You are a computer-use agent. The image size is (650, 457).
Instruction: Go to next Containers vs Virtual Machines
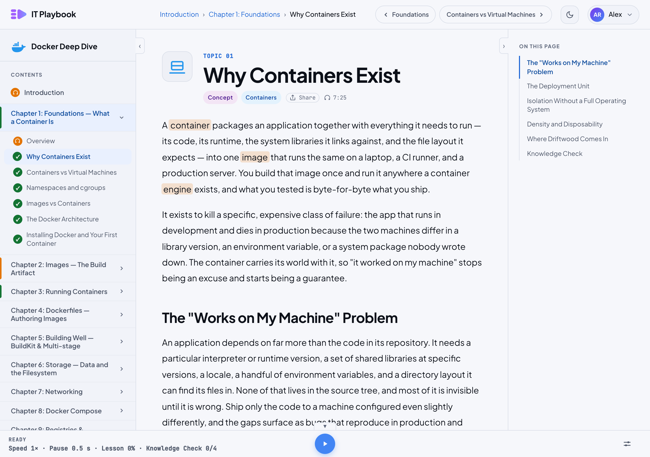(x=495, y=14)
